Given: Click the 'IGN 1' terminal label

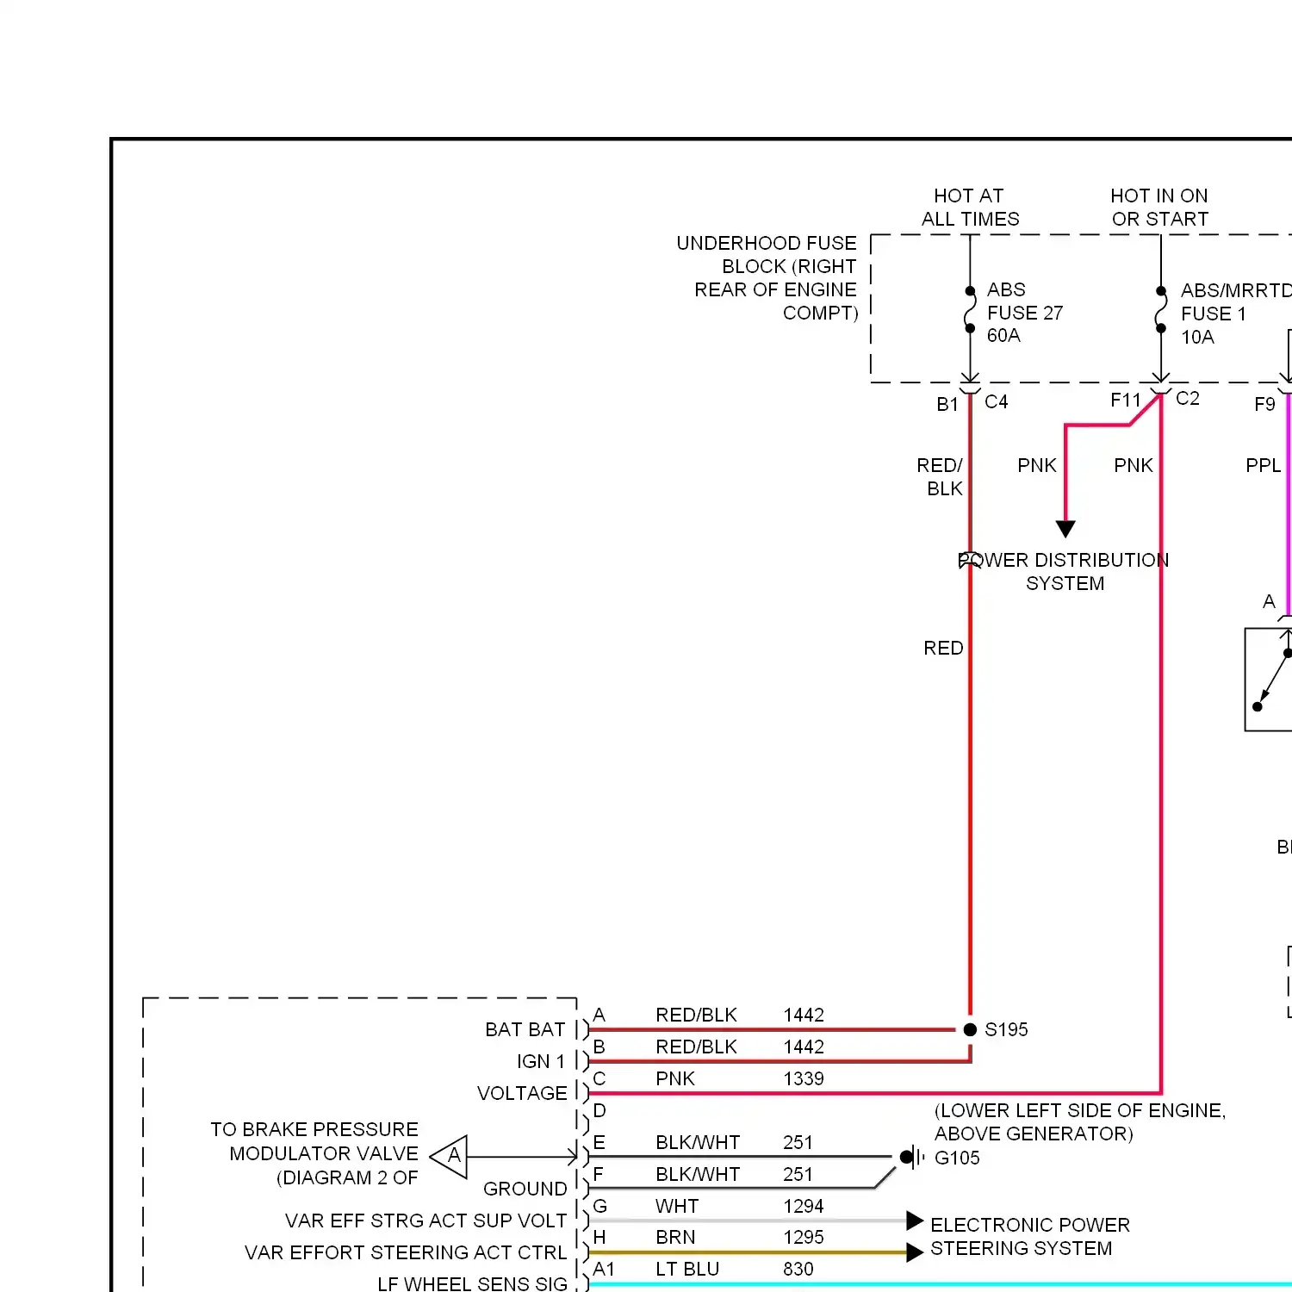Looking at the screenshot, I should [x=541, y=1061].
